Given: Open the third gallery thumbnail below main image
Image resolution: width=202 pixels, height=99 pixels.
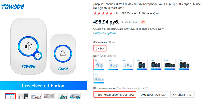Looking at the screenshot, I should click(36, 96).
